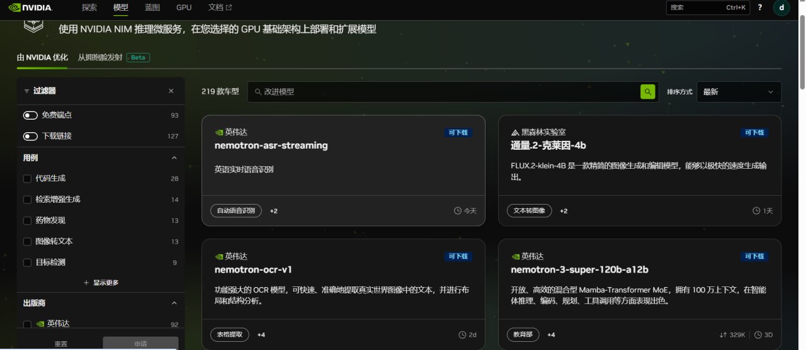
Task: Click the clock icon on nemotron-asr-streaming card
Action: 458,211
